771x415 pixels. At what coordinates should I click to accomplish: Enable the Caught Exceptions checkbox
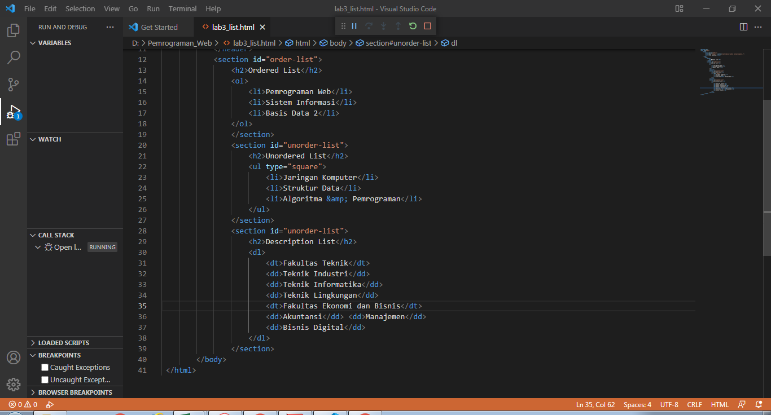[45, 367]
